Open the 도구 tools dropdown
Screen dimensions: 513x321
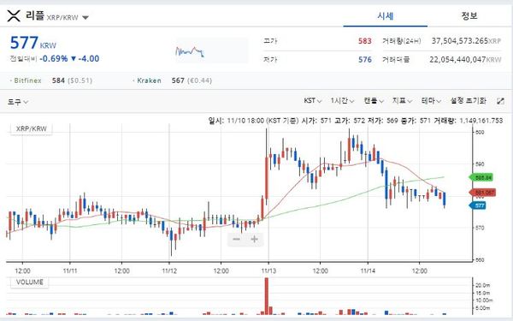tap(18, 102)
